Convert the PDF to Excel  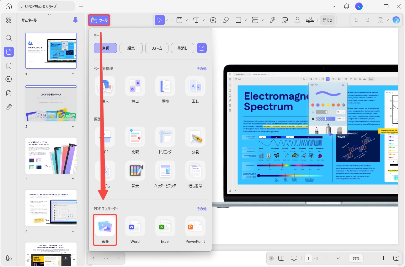(x=165, y=230)
